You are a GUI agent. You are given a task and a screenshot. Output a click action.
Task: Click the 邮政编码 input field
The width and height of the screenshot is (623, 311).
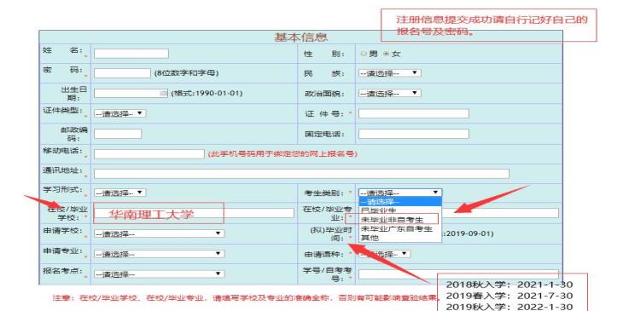(118, 134)
